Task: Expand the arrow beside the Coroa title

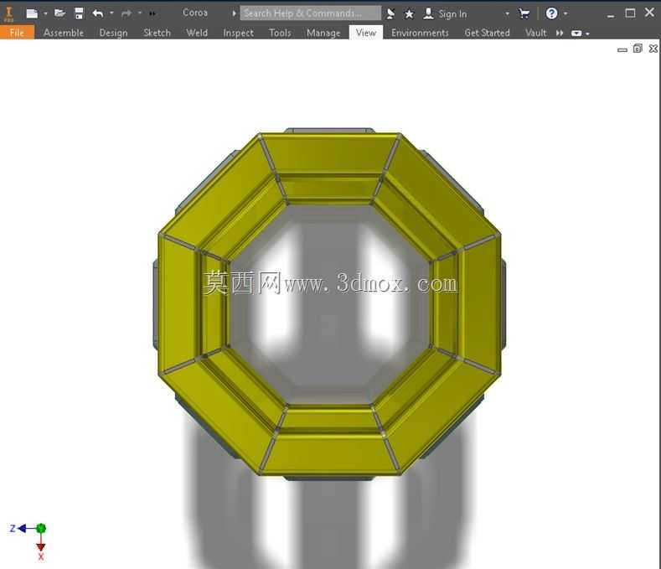Action: tap(234, 13)
